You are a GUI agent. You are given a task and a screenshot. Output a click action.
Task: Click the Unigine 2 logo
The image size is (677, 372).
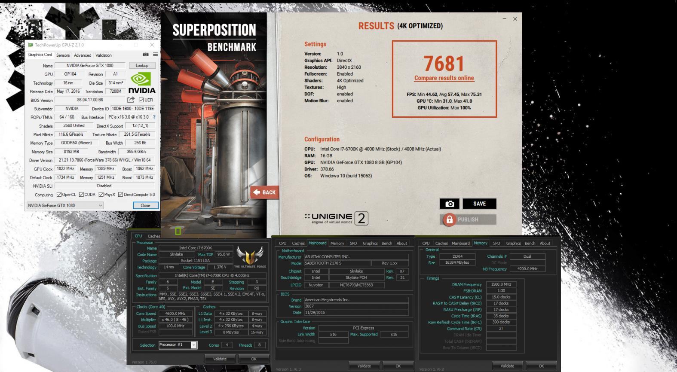[x=337, y=219]
